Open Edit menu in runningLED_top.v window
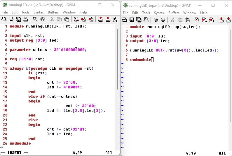Image resolution: width=232 pixels, height=156 pixels. [135, 13]
